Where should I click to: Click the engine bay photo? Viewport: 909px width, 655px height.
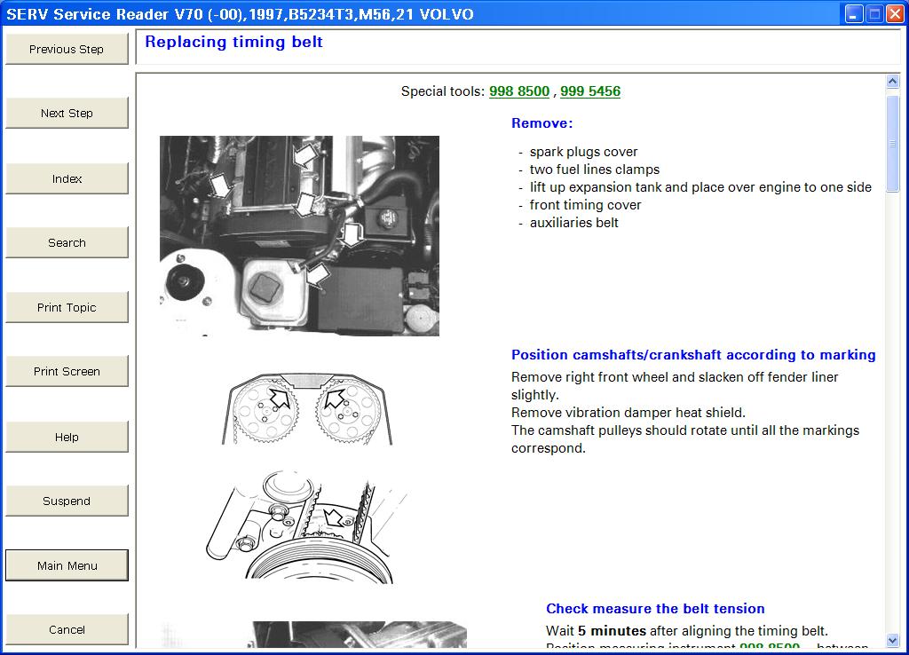click(299, 236)
